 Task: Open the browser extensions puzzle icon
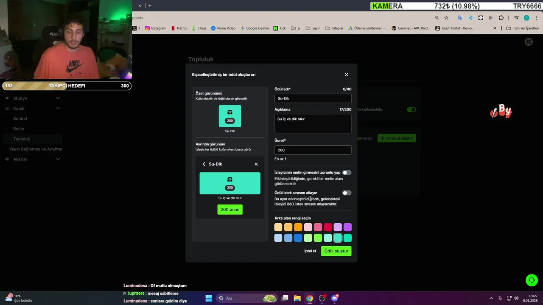[x=501, y=18]
